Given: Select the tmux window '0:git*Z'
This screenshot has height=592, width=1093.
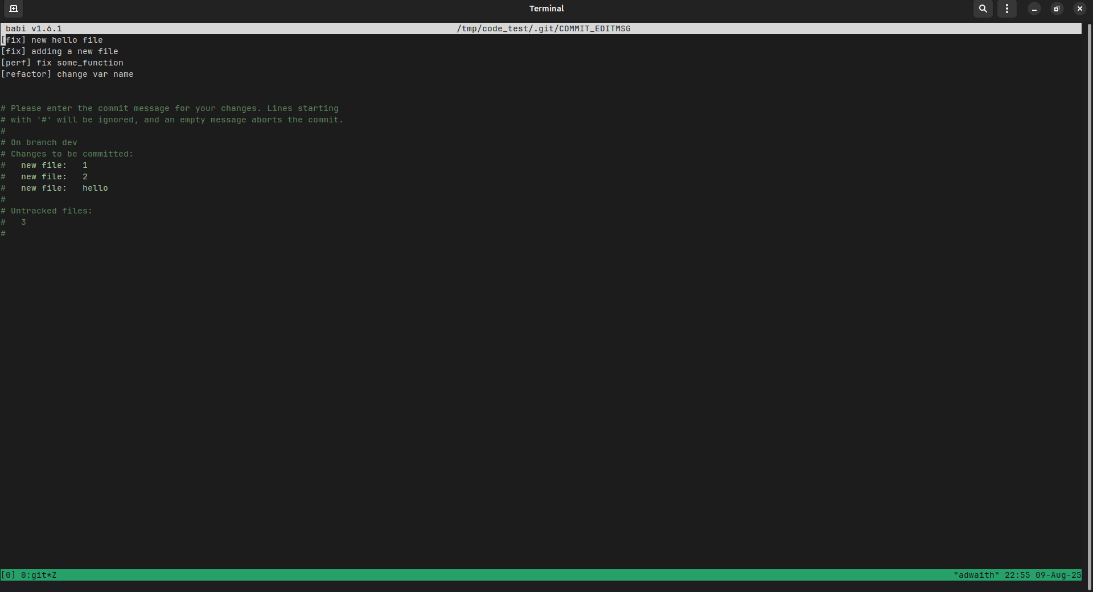Looking at the screenshot, I should pyautogui.click(x=39, y=575).
